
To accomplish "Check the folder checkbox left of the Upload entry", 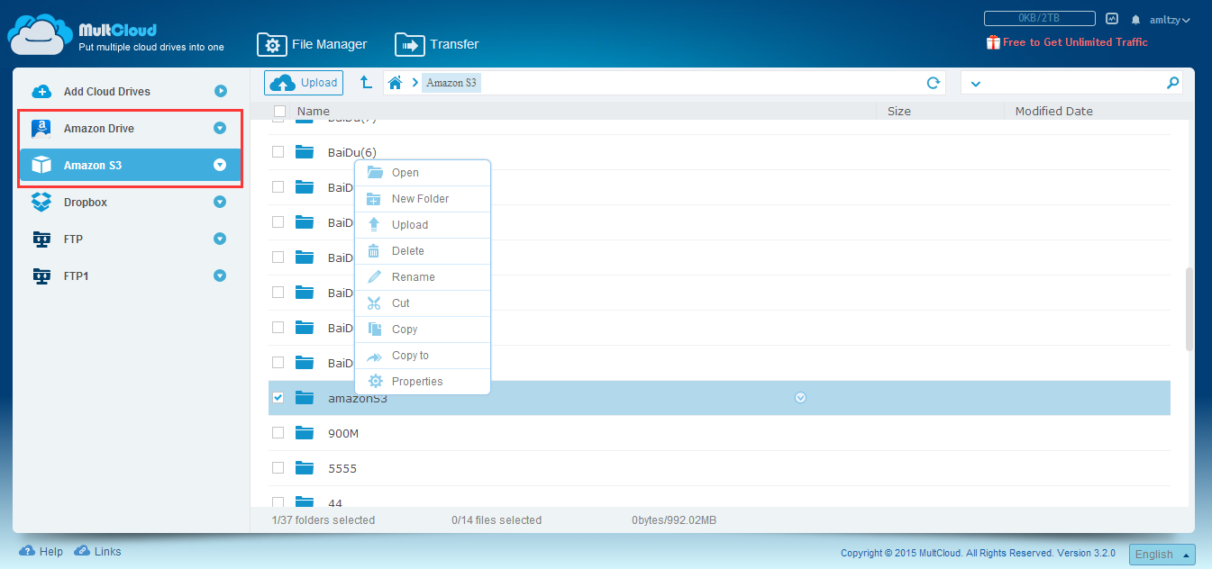I will click(278, 222).
